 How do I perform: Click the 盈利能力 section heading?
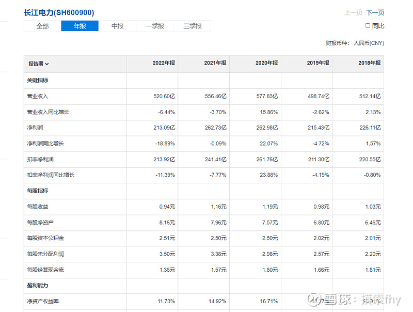click(x=38, y=286)
